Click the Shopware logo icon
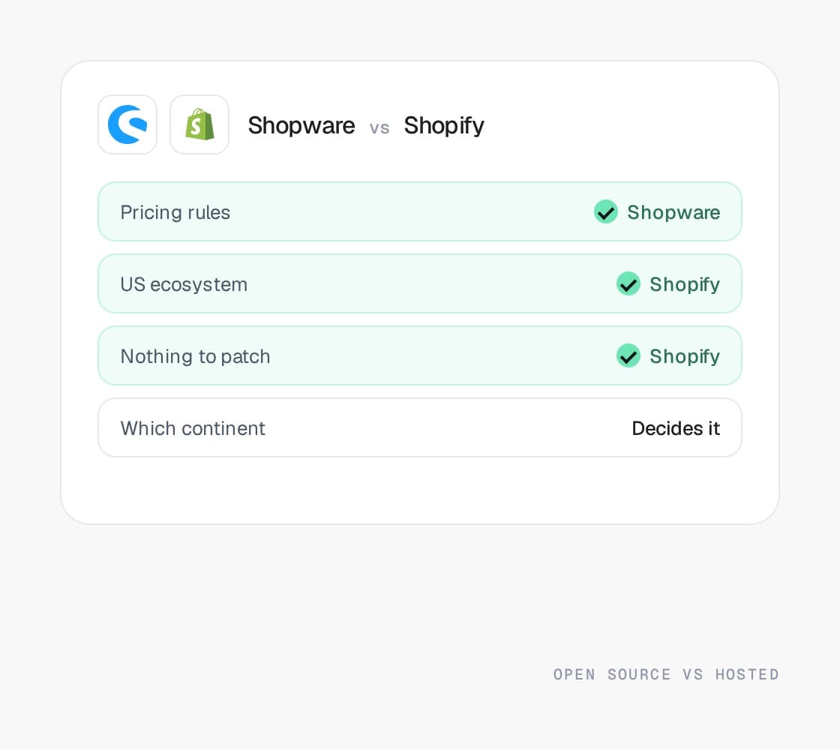840x750 pixels. 127,124
